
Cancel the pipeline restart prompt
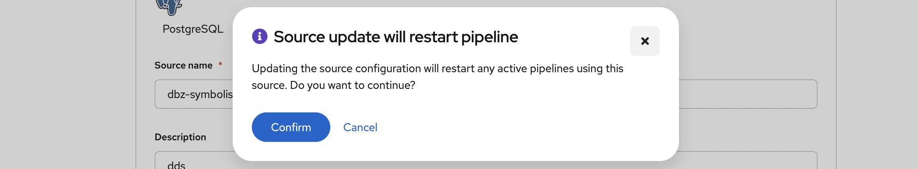tap(360, 127)
